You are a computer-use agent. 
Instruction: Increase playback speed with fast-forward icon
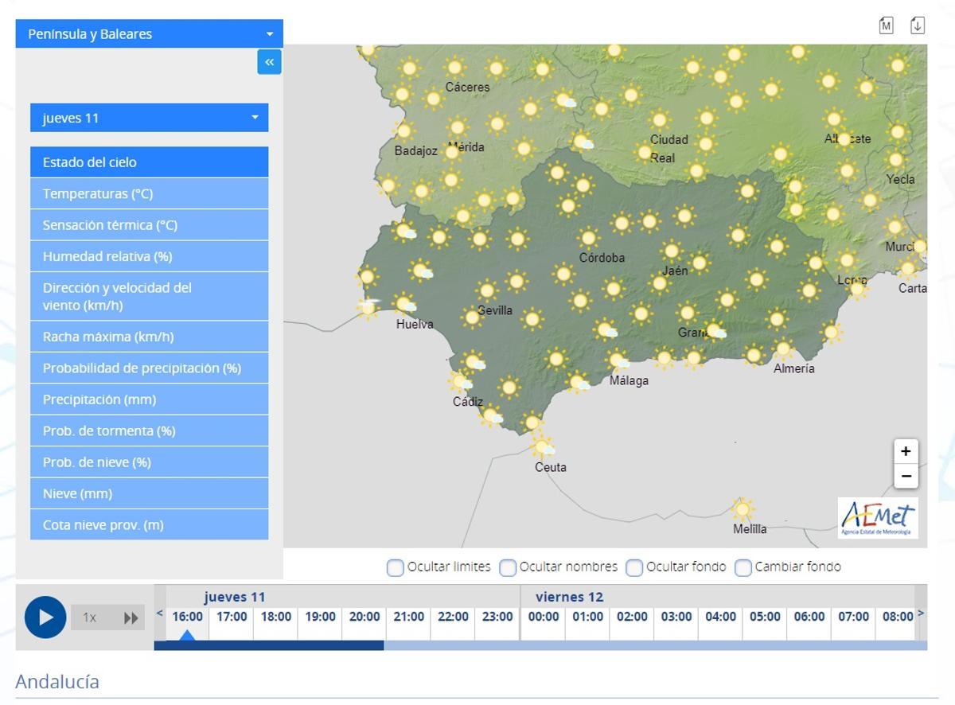click(131, 617)
